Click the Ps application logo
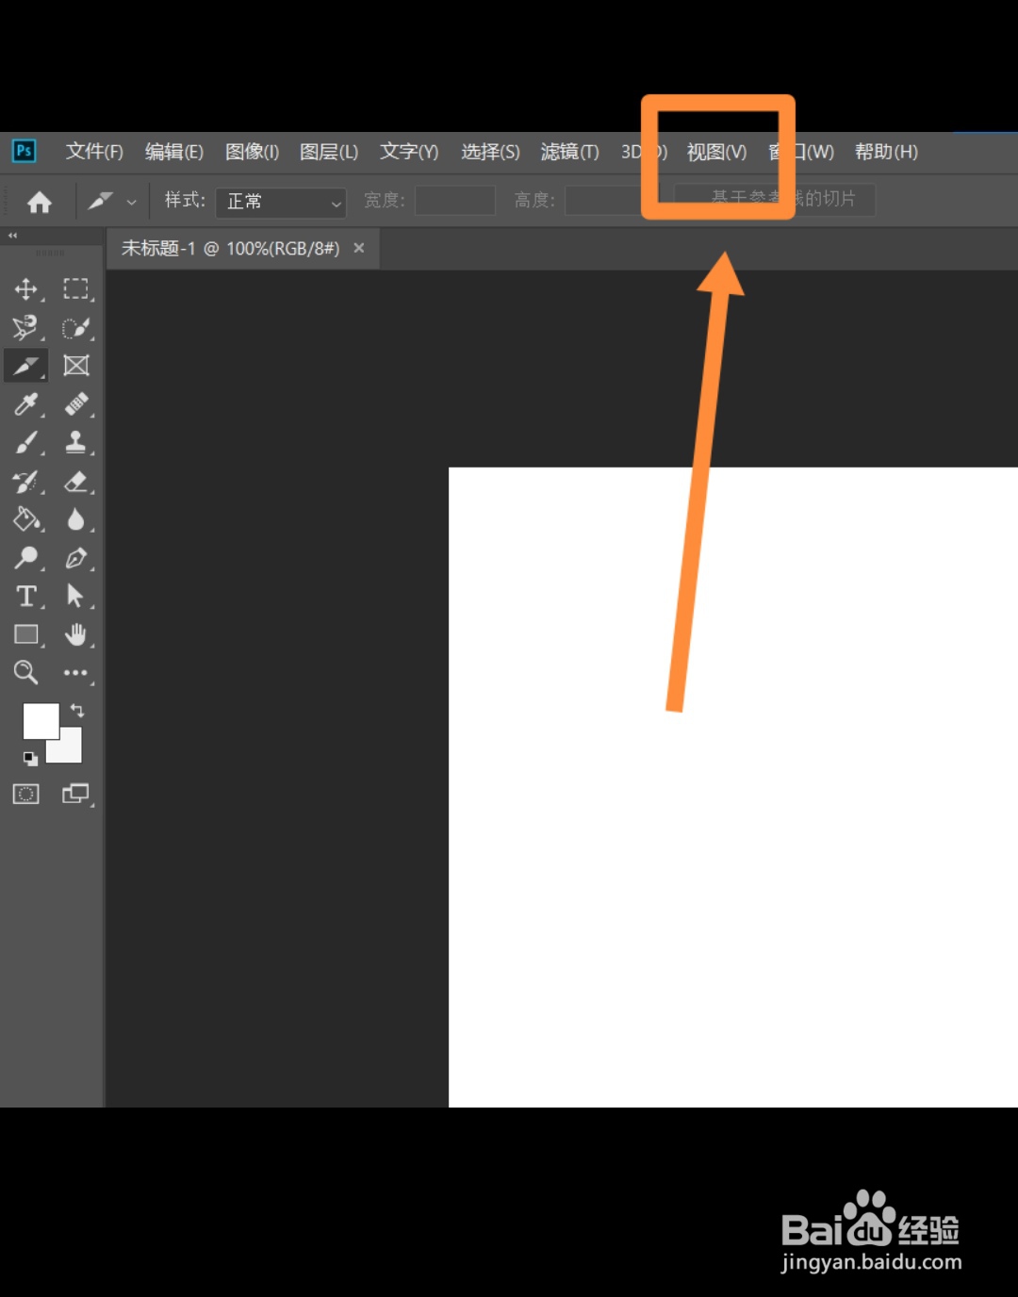 point(24,151)
